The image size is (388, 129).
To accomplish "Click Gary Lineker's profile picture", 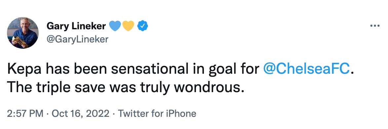I will 23,33.
